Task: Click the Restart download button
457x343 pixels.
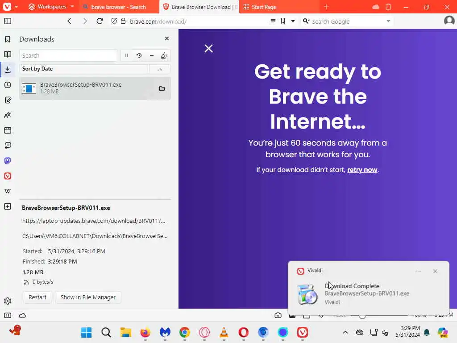Action: tap(37, 297)
